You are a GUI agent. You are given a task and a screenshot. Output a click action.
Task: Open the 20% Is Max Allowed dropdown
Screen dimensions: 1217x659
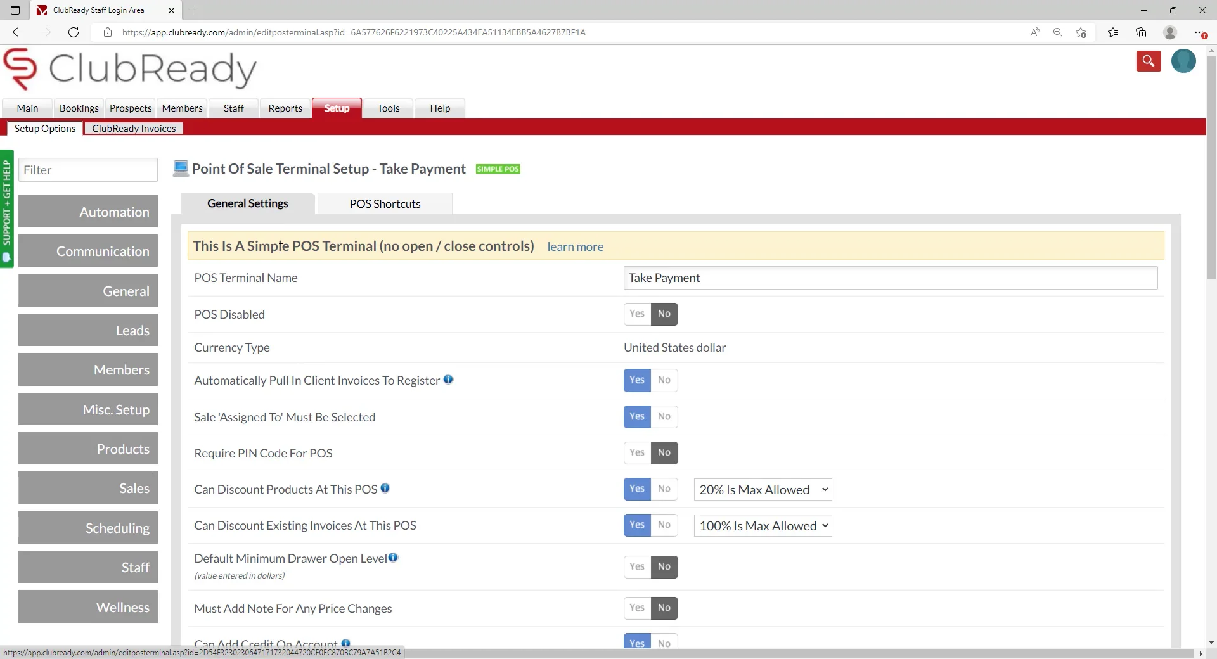pos(763,490)
